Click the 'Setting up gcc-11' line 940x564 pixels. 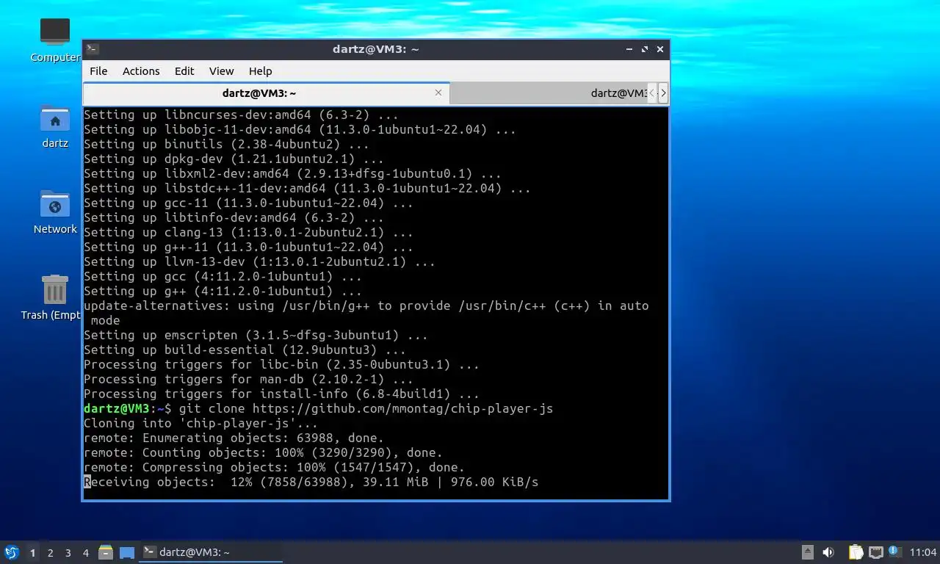point(248,203)
